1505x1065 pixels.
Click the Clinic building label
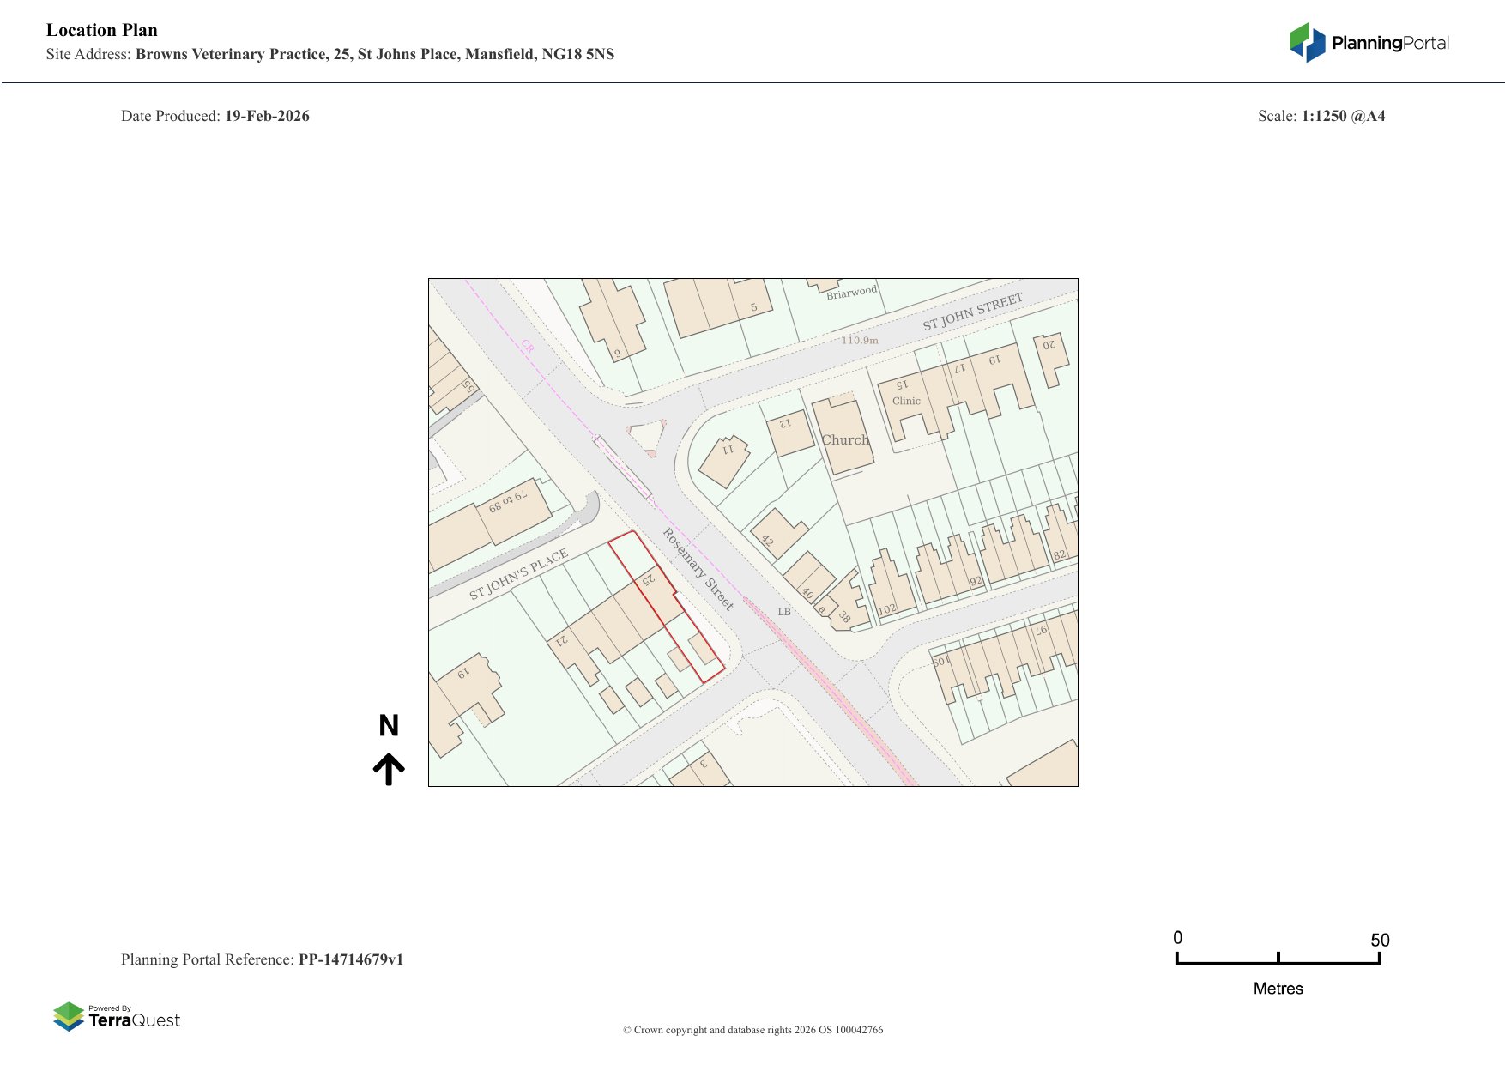906,401
